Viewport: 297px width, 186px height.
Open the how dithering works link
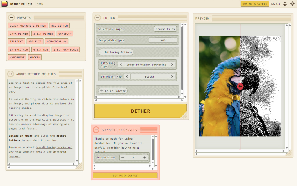click(54, 147)
